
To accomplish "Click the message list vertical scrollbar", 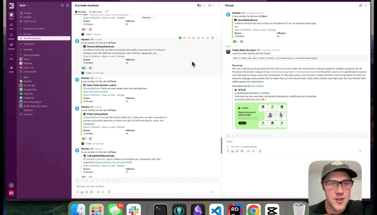I will 221,146.
